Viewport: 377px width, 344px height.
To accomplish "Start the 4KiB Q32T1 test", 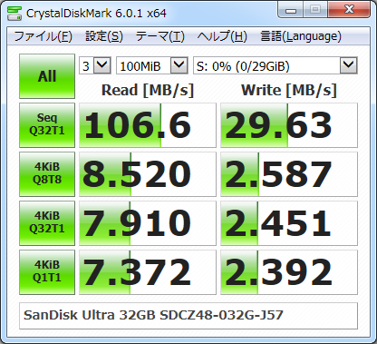I will (x=47, y=223).
